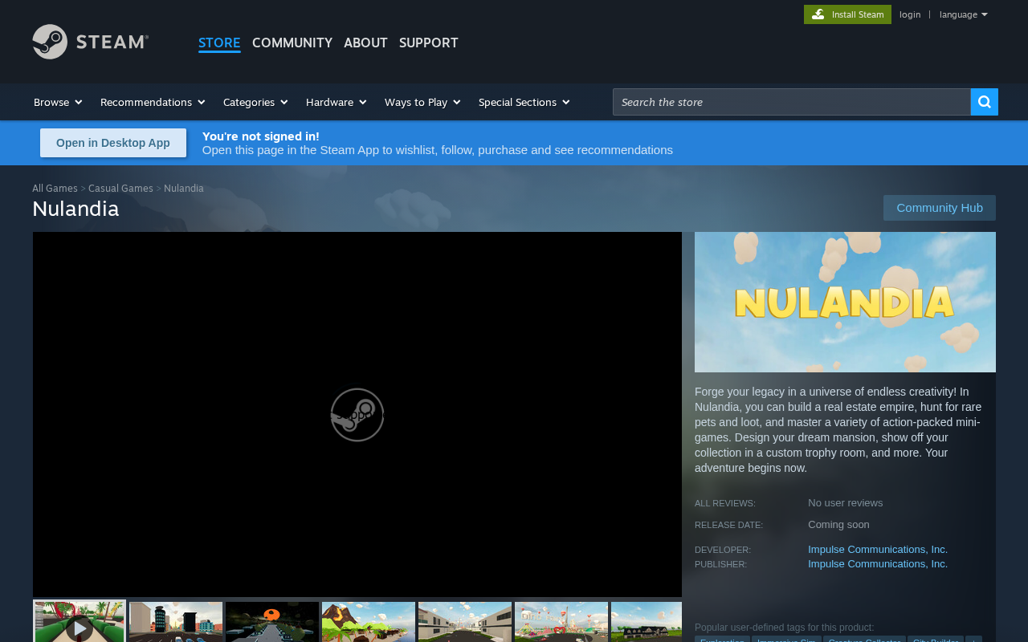Click inside the store search field
1028x642 pixels.
click(791, 101)
